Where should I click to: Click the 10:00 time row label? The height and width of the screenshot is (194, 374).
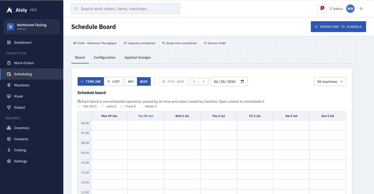(x=85, y=163)
